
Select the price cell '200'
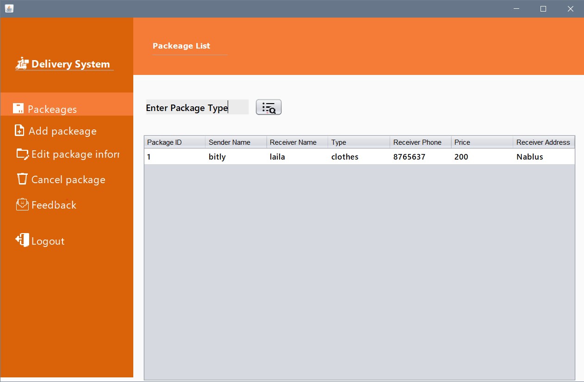pos(482,157)
